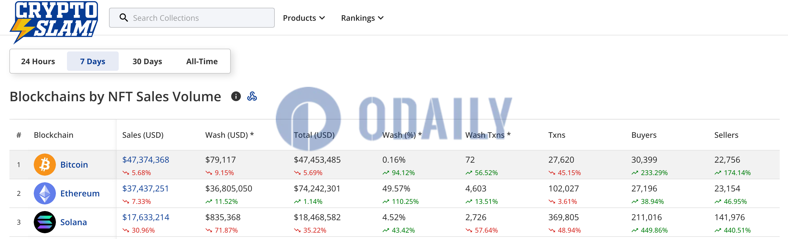Click the Ethereum logo icon

45,193
